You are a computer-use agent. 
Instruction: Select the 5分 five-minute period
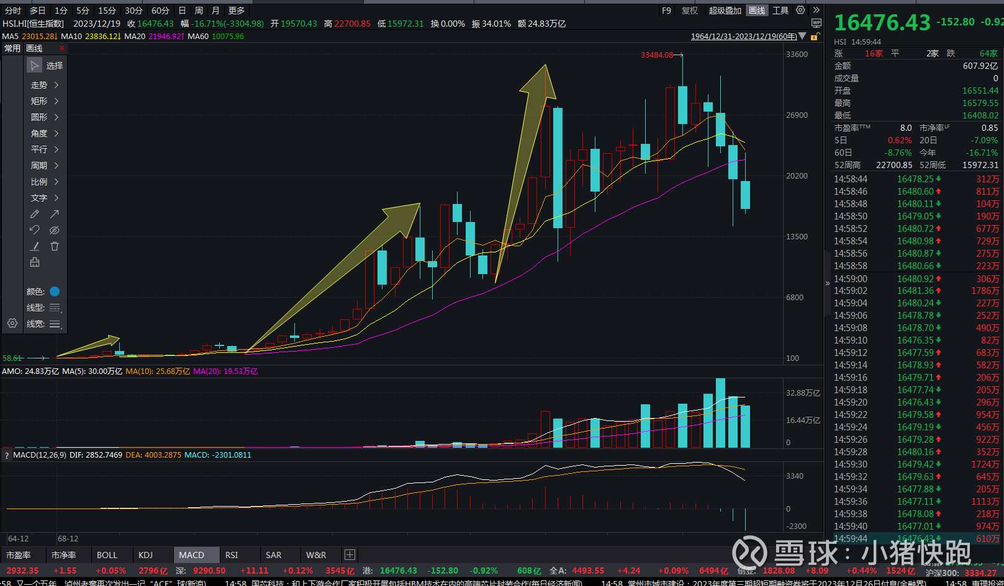[x=83, y=11]
